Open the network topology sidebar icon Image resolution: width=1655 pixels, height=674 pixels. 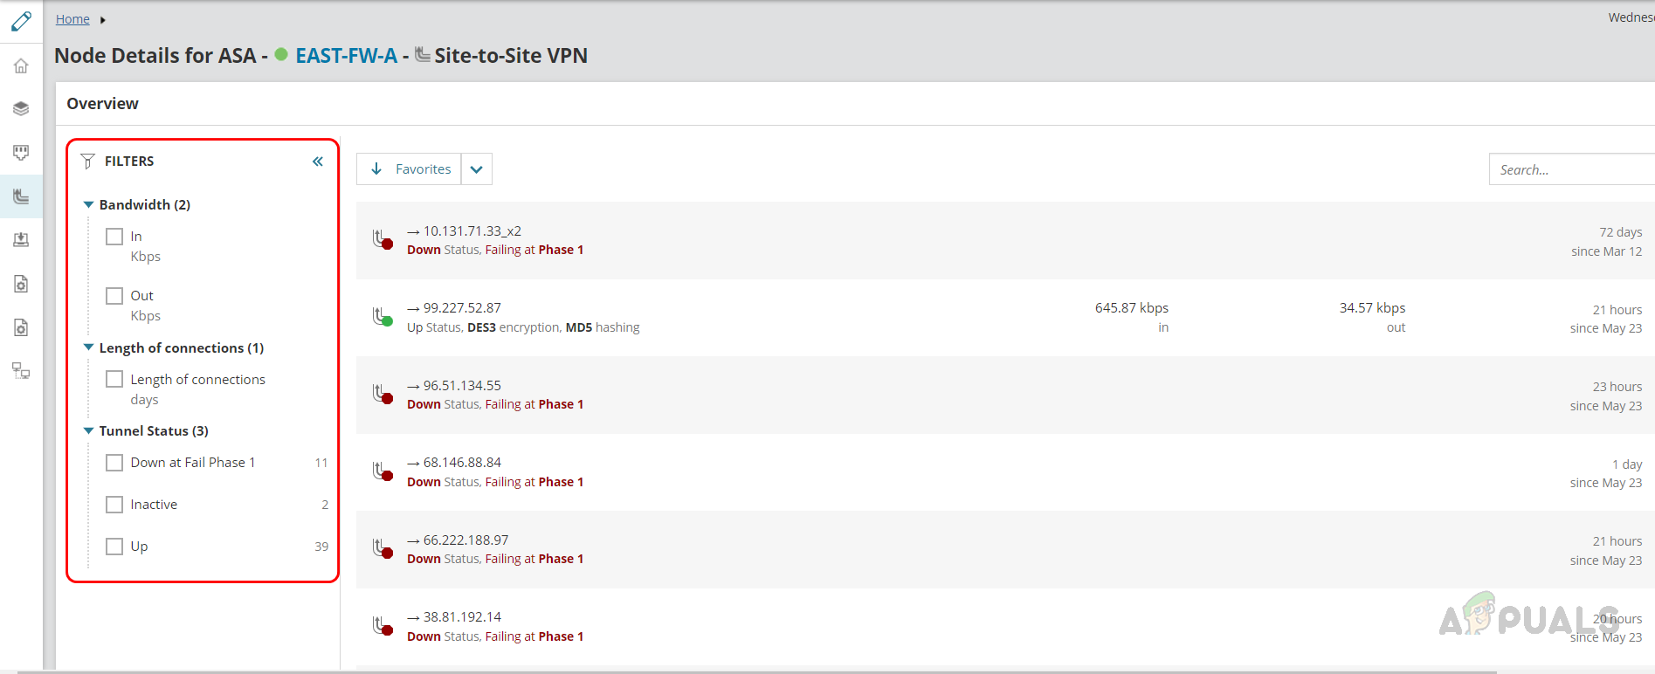pyautogui.click(x=21, y=370)
